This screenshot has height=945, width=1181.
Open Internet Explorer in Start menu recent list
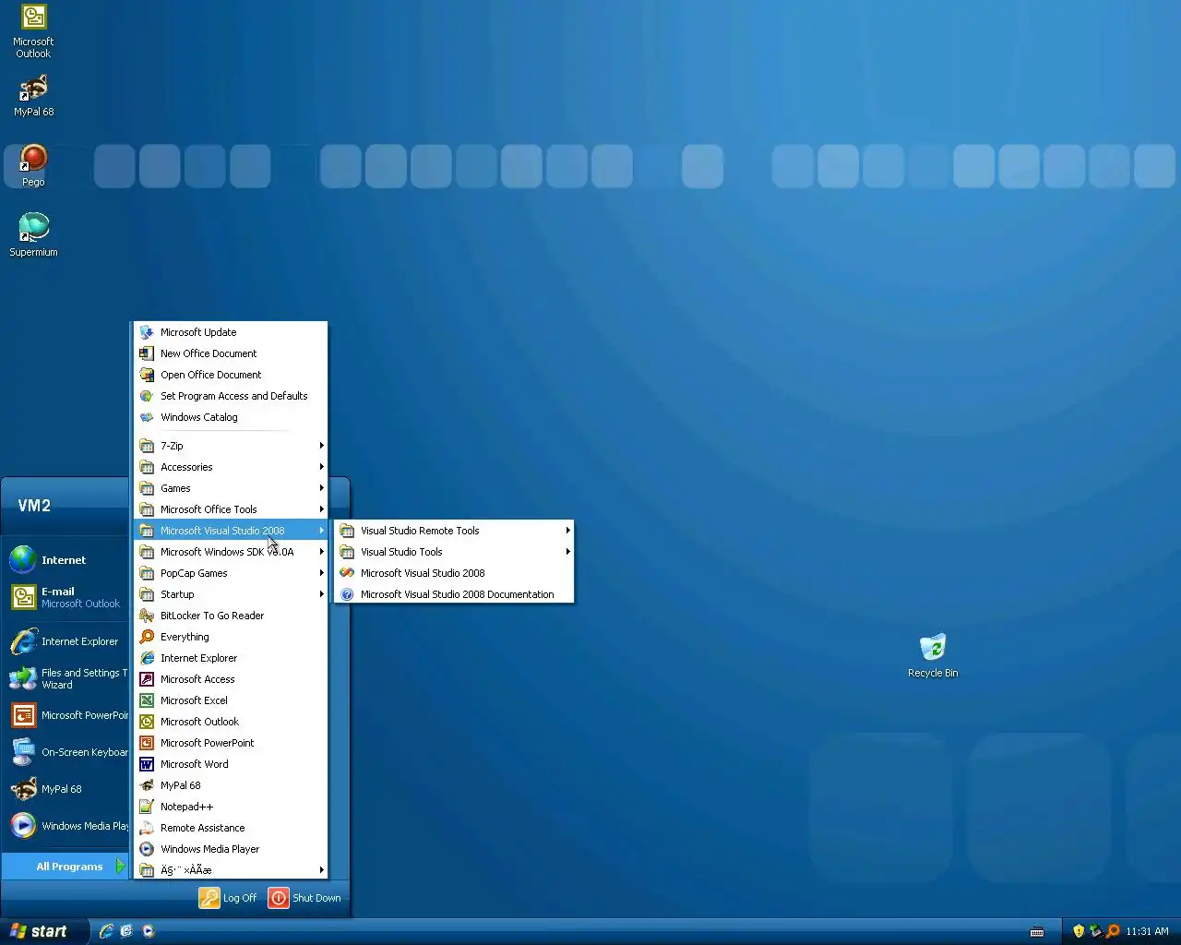tap(66, 641)
